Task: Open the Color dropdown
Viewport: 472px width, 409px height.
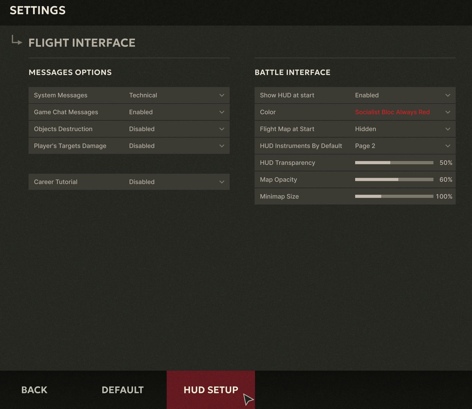Action: [x=355, y=112]
